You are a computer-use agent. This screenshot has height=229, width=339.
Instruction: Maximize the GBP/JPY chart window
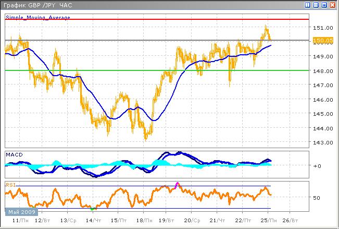tap(324, 5)
